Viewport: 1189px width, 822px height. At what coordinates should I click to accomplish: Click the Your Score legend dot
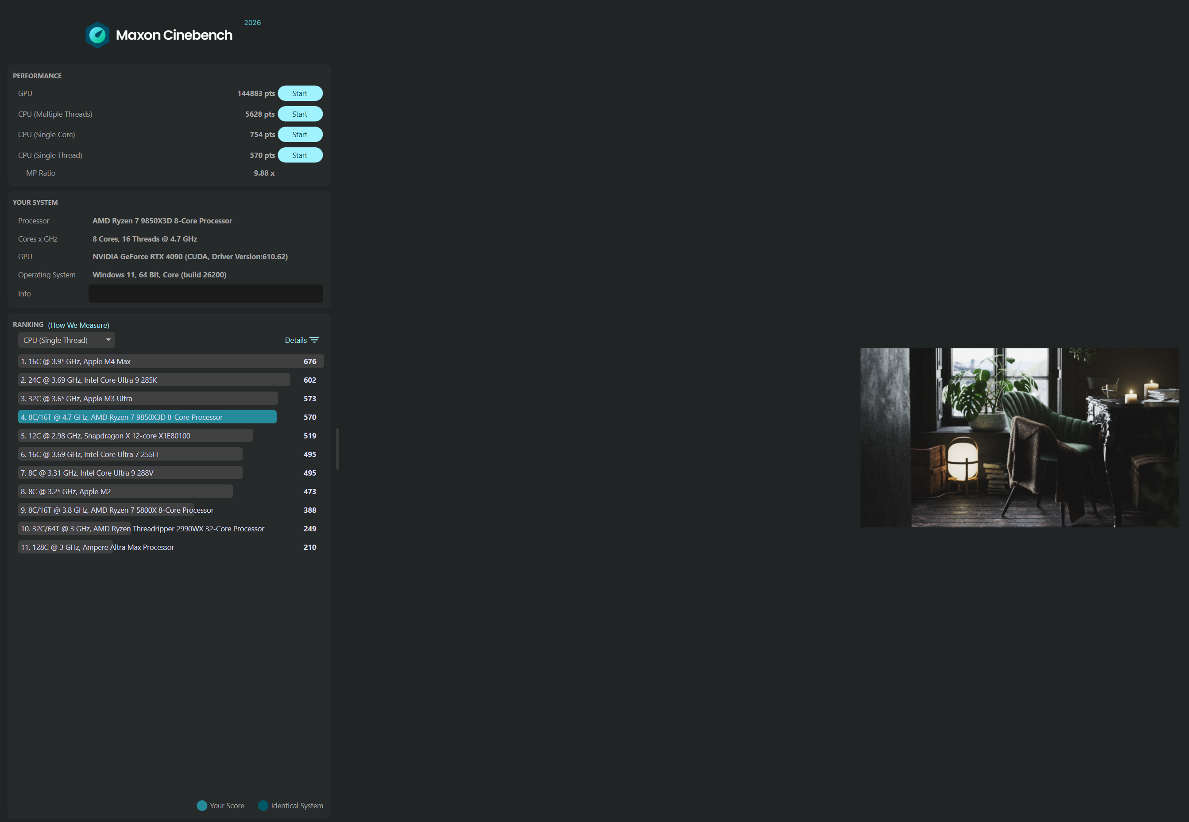click(x=202, y=806)
